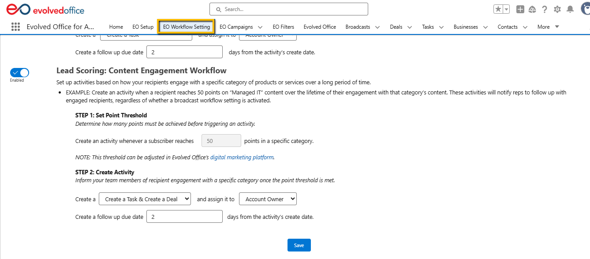
Task: Click into the global Search box
Action: [x=289, y=9]
